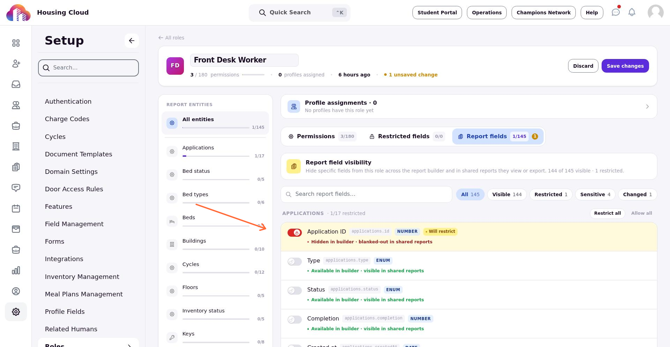670x347 pixels.
Task: Toggle the Type field restriction switch
Action: (x=295, y=261)
